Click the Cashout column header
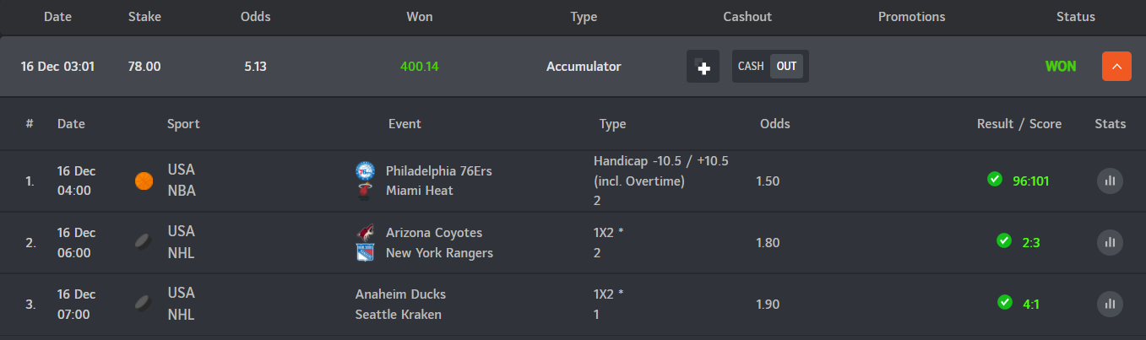1146x340 pixels. pos(747,17)
